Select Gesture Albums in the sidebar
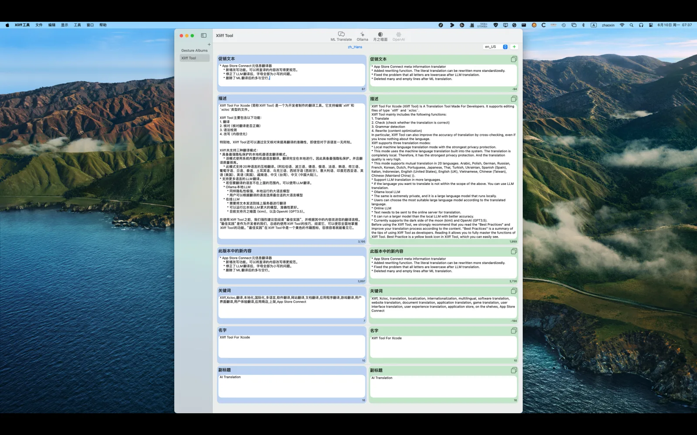Screen dimensions: 697x435 (194, 50)
